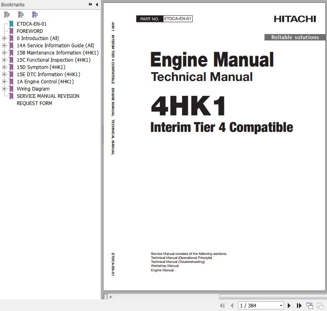Click the Technical Manual (Troubleshooting) line

point(178,262)
